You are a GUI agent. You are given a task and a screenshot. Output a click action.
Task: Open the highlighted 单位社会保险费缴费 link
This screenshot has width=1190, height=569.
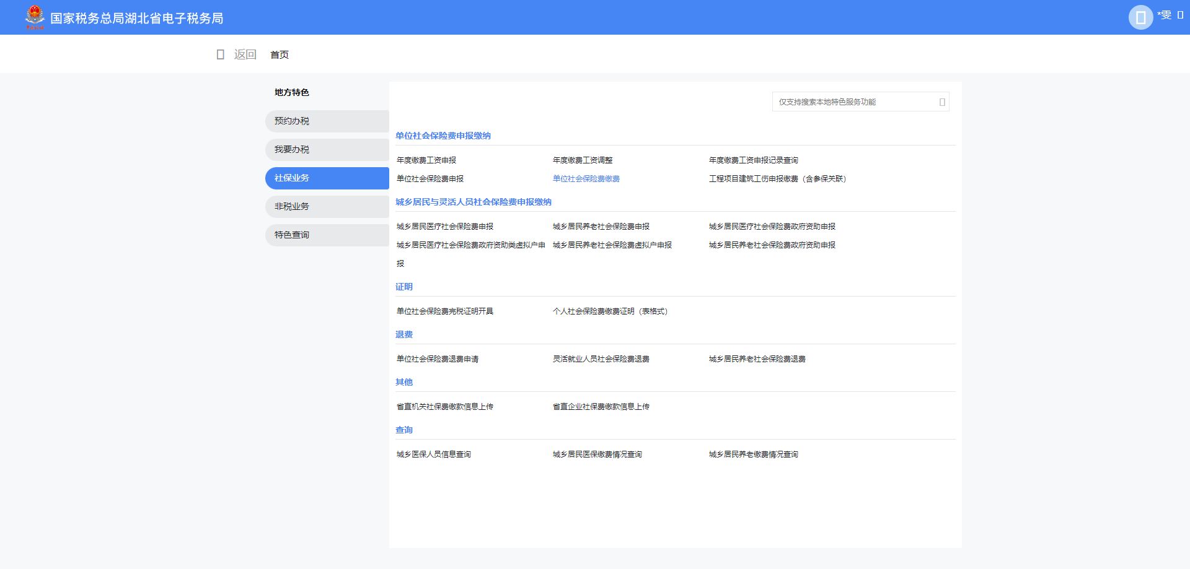click(586, 179)
